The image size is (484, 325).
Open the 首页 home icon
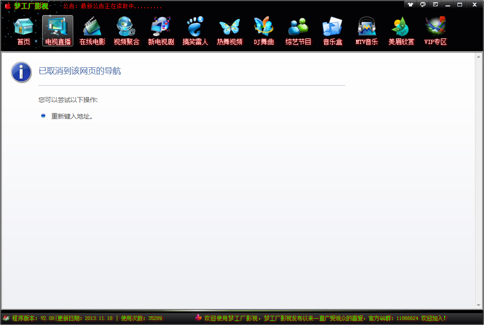pos(23,31)
